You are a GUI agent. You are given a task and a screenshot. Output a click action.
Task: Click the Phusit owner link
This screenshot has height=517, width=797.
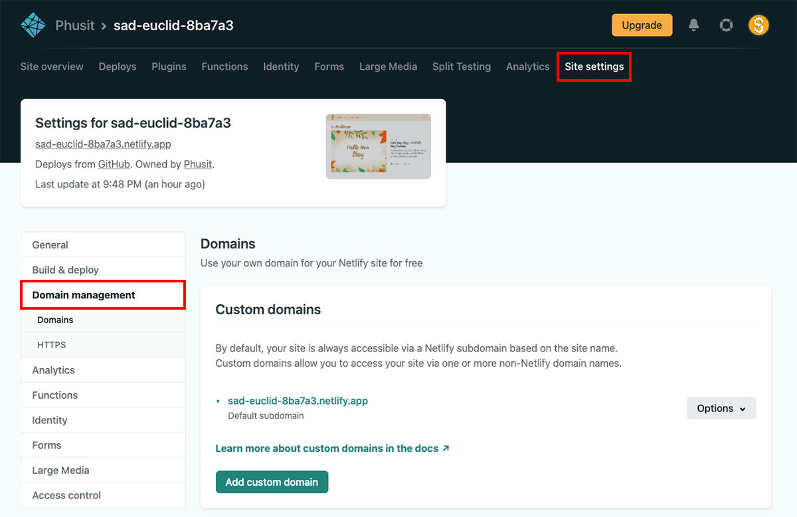[x=198, y=164]
